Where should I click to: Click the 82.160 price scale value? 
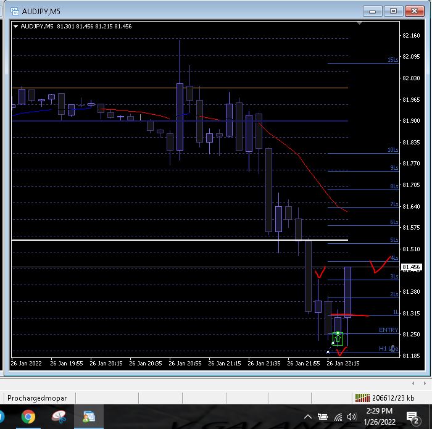point(411,36)
